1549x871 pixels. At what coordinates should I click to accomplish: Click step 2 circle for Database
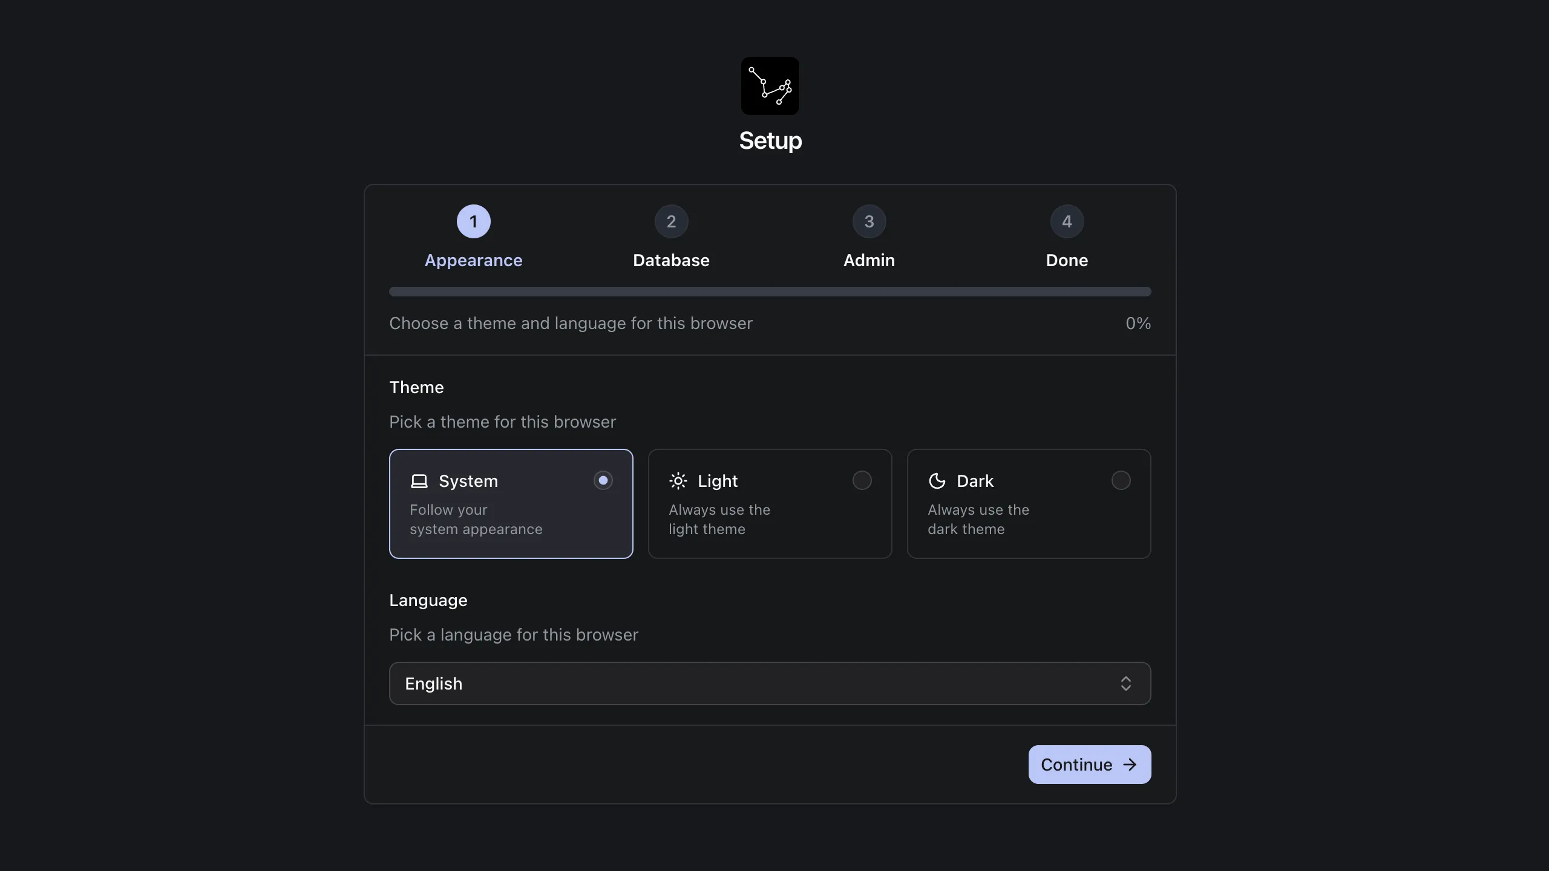671,221
